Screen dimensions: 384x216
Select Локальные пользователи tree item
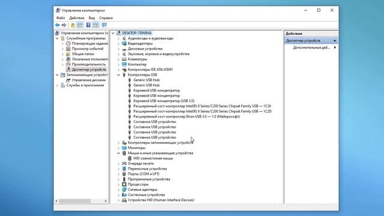(89, 59)
